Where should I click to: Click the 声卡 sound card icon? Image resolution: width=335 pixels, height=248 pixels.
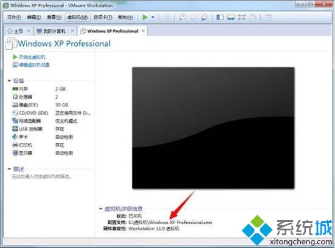click(x=15, y=137)
